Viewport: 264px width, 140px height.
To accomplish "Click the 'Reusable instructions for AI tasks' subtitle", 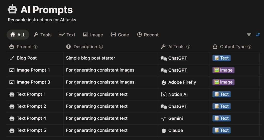I will point(42,20).
